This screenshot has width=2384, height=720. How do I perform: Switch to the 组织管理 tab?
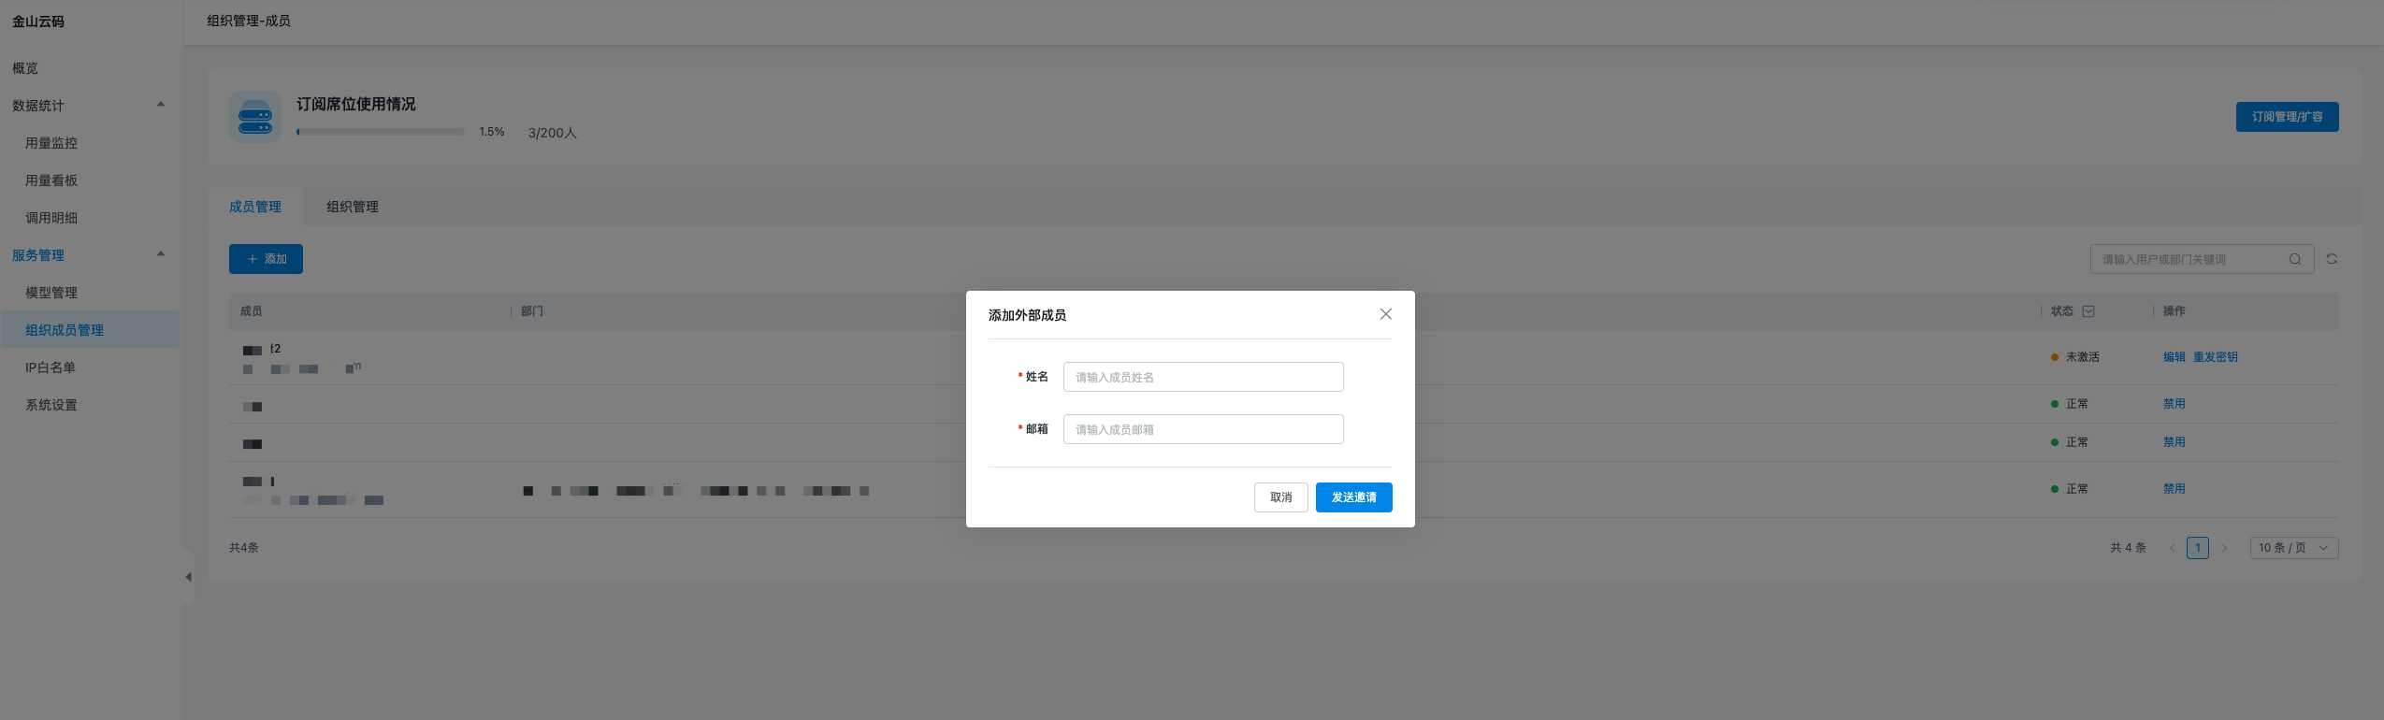(x=353, y=207)
